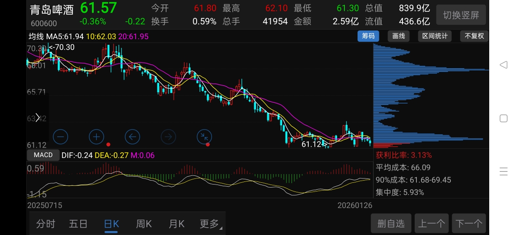Tap the shrink chart arrows icon
The width and height of the screenshot is (518, 235).
pos(204,137)
